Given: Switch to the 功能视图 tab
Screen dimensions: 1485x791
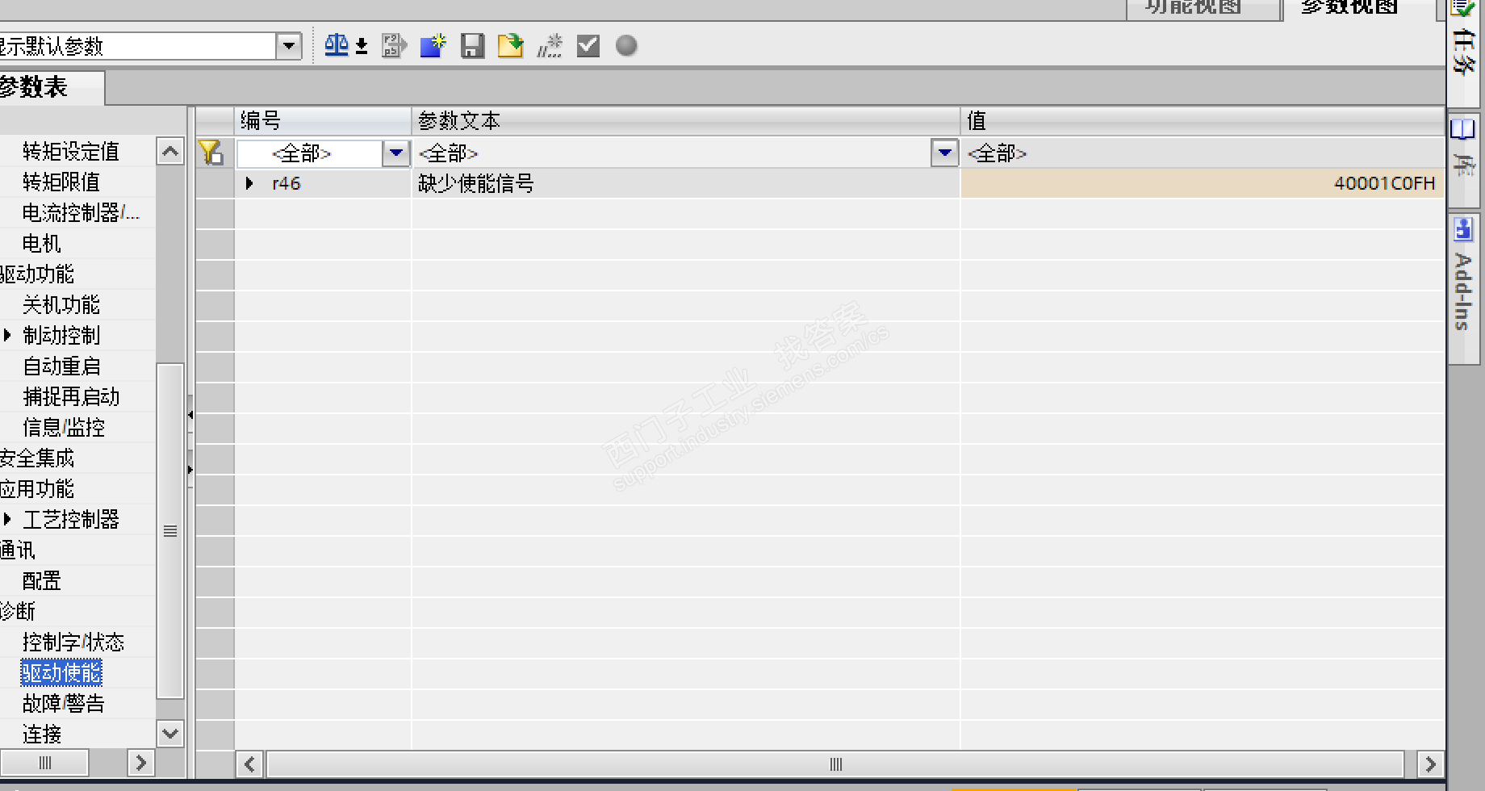Looking at the screenshot, I should click(1193, 8).
